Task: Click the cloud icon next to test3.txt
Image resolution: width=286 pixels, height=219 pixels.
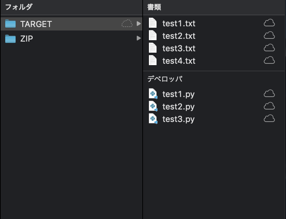Action: 269,48
